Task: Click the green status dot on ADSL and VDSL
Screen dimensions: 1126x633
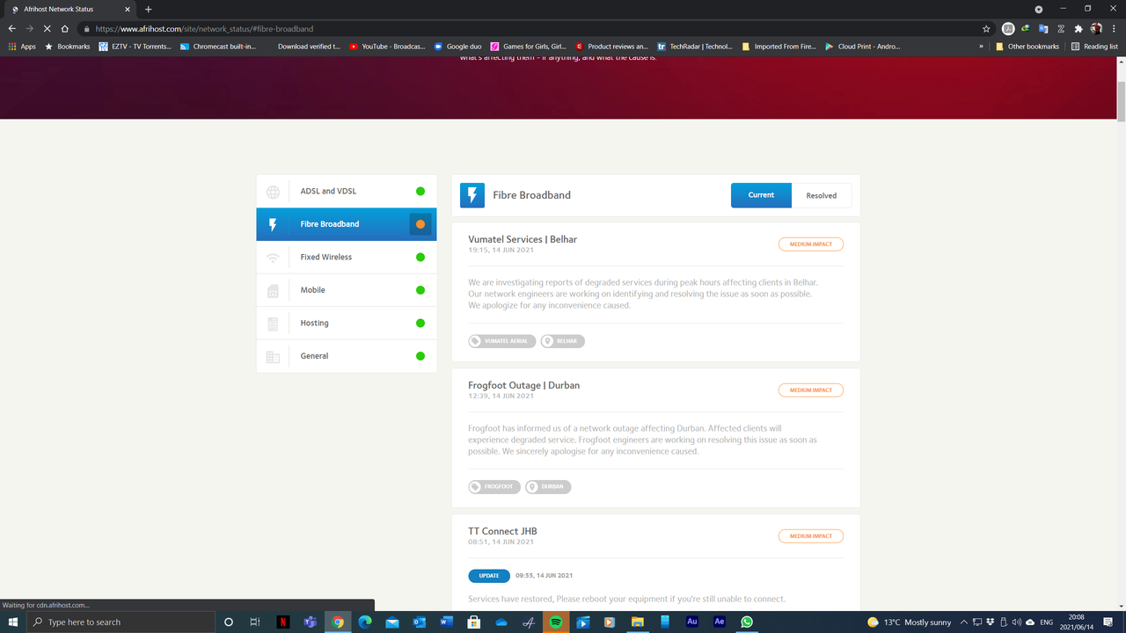Action: 420,192
